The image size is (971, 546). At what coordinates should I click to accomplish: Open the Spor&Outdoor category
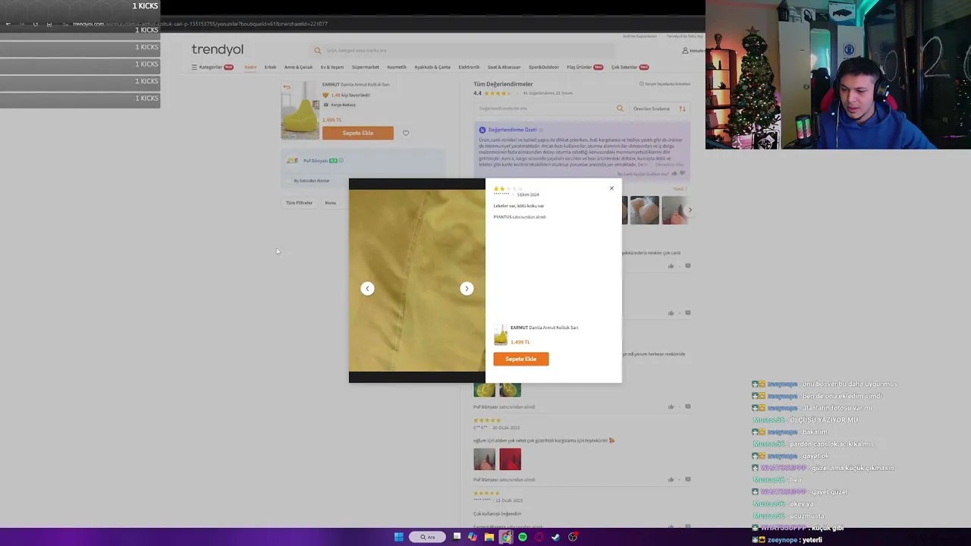tap(544, 67)
